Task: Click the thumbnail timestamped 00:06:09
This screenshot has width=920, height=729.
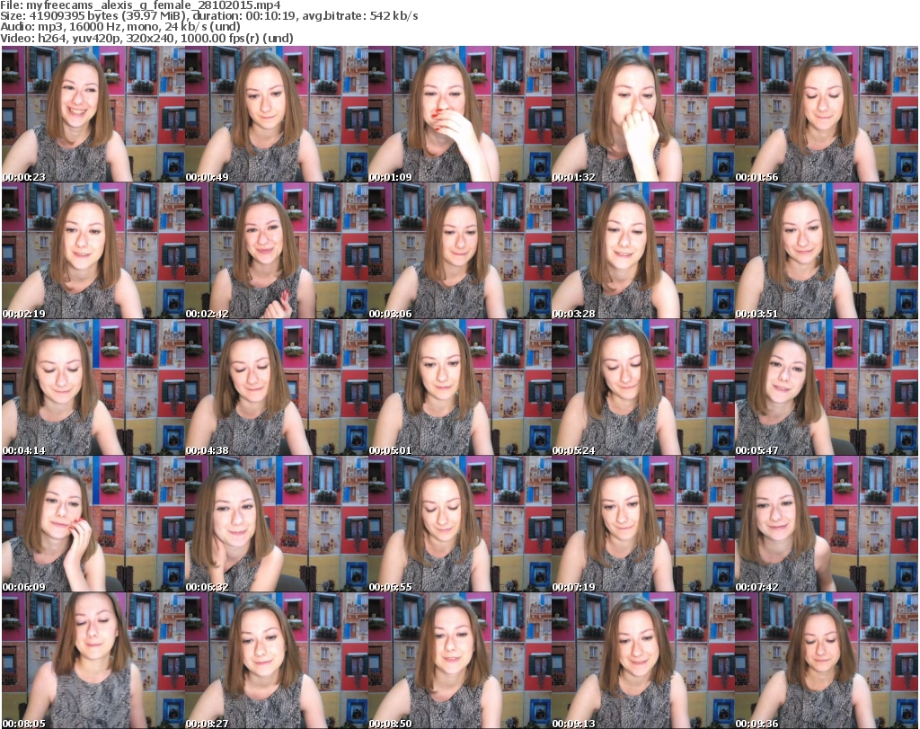Action: point(93,525)
